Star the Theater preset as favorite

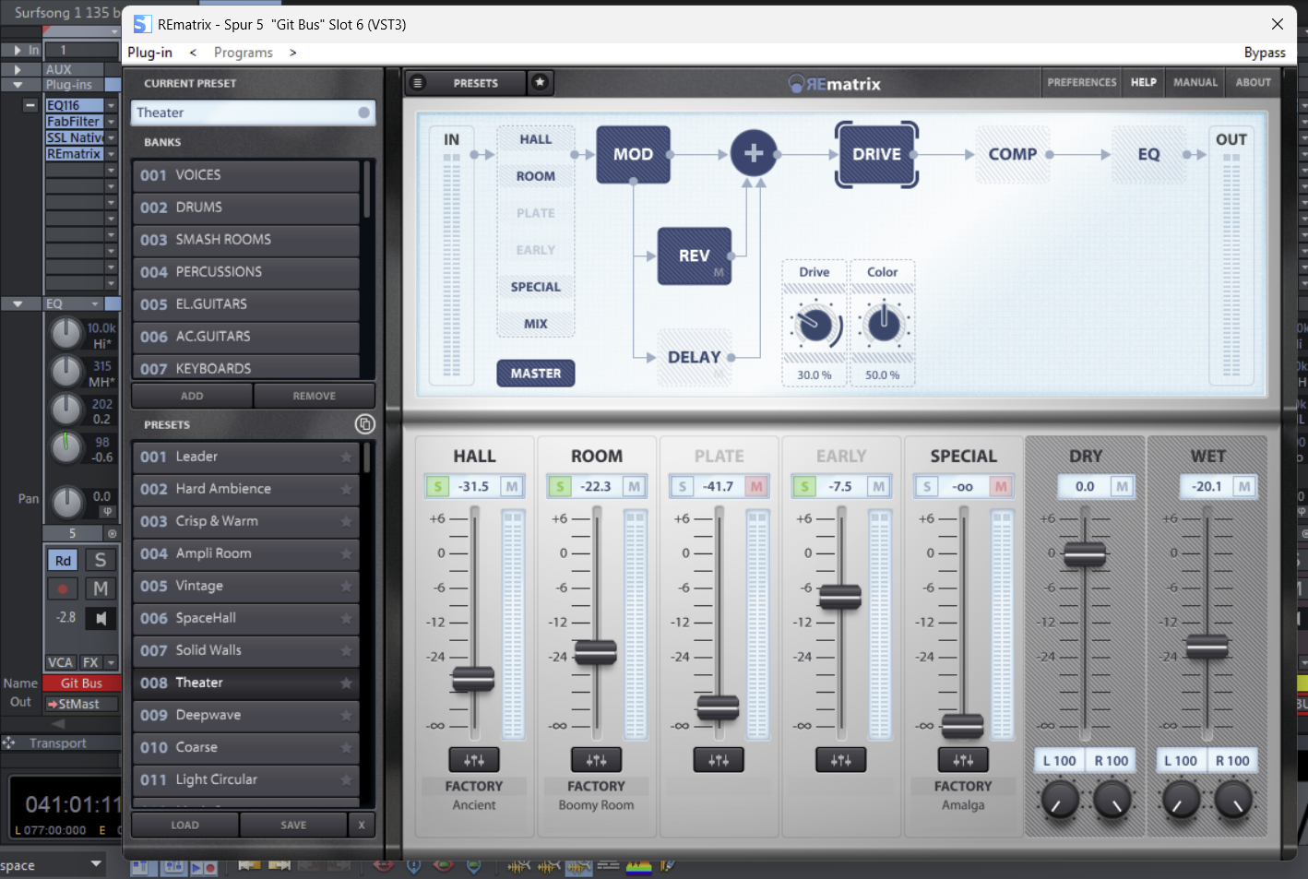[x=346, y=683]
